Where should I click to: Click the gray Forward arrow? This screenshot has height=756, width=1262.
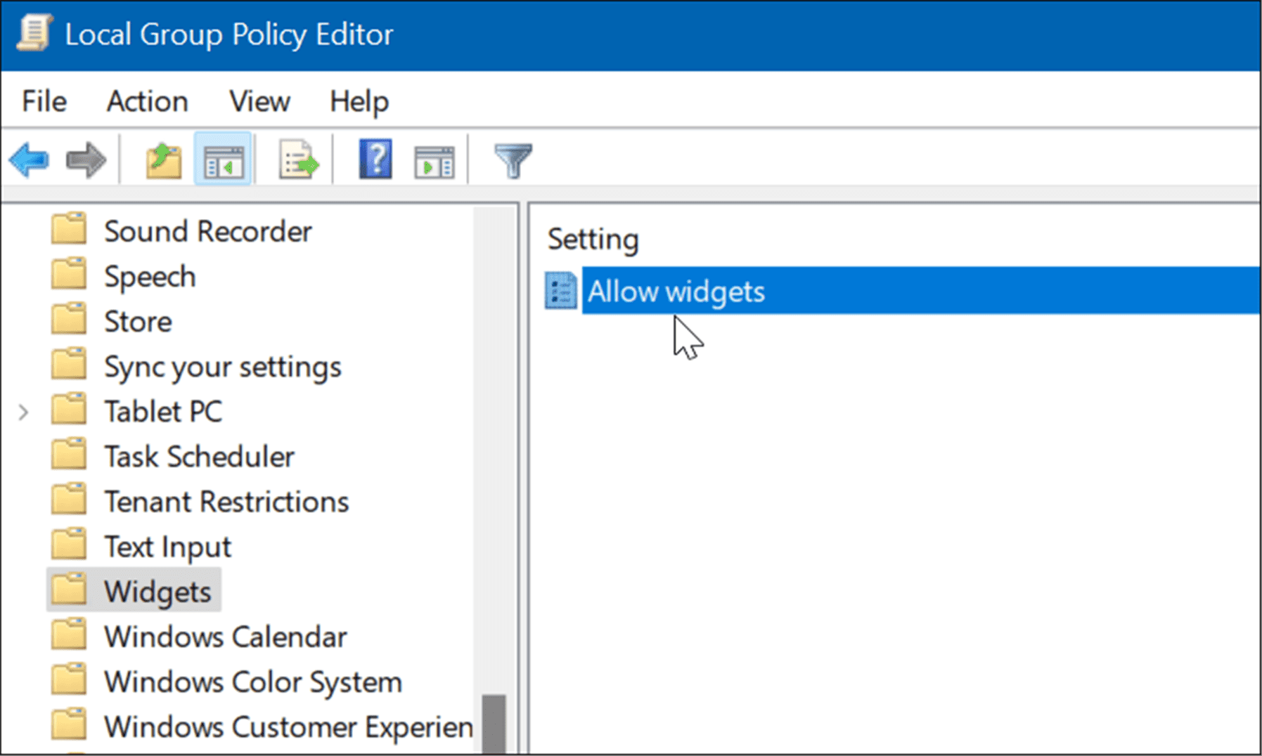coord(86,160)
